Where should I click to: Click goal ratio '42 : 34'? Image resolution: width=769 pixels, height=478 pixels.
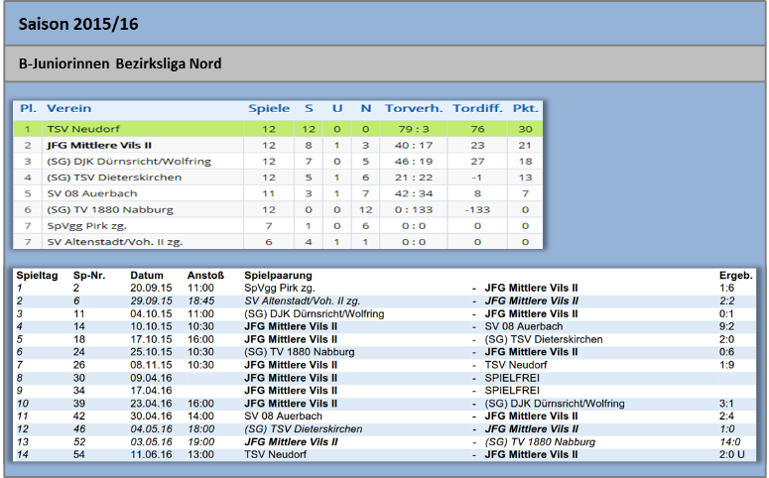point(414,193)
